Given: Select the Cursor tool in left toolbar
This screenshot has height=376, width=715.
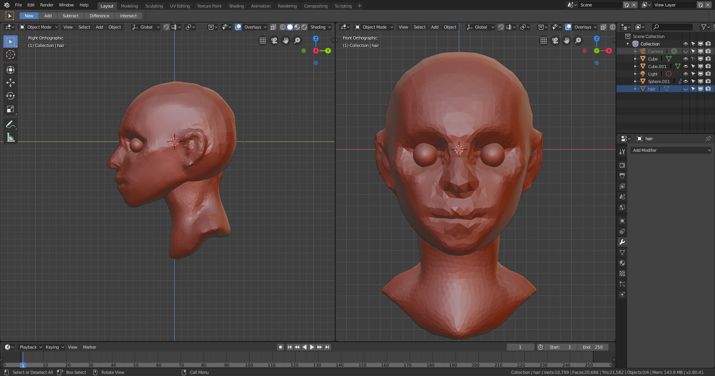Looking at the screenshot, I should 11,55.
